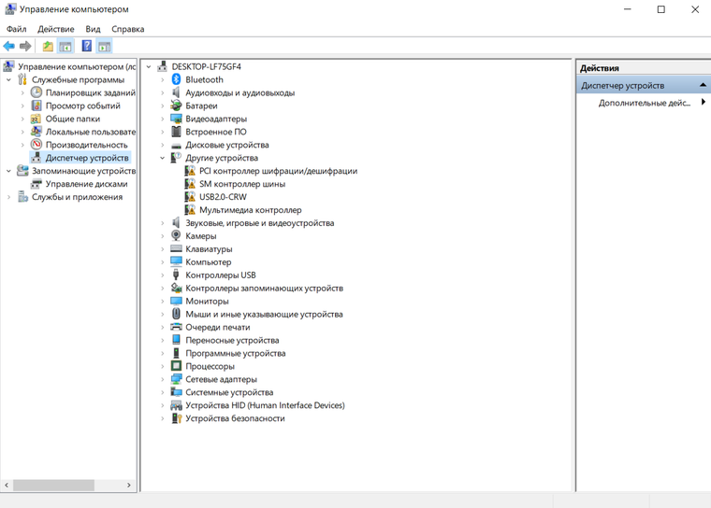Click the Планировщик заданий clock icon
711x508 pixels.
pos(36,92)
